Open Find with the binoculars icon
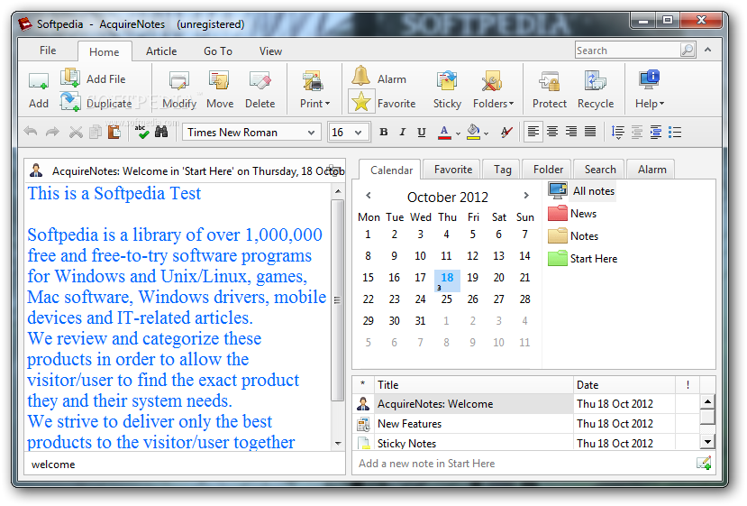 [x=161, y=132]
